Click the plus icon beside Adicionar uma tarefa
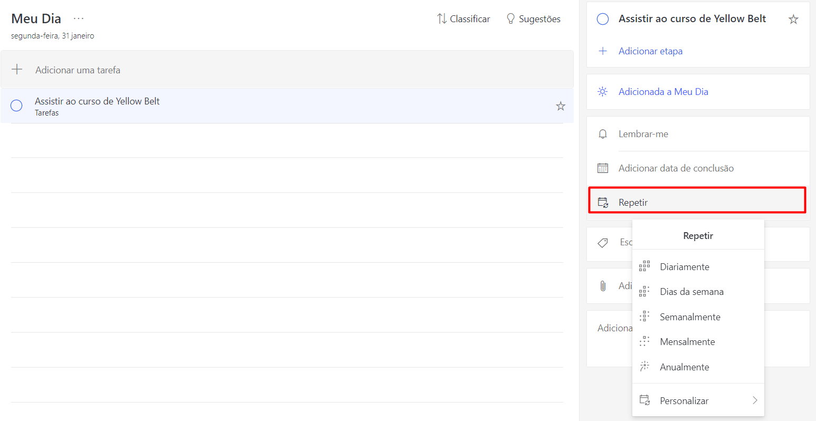Screen dimensions: 816x421 pos(17,70)
